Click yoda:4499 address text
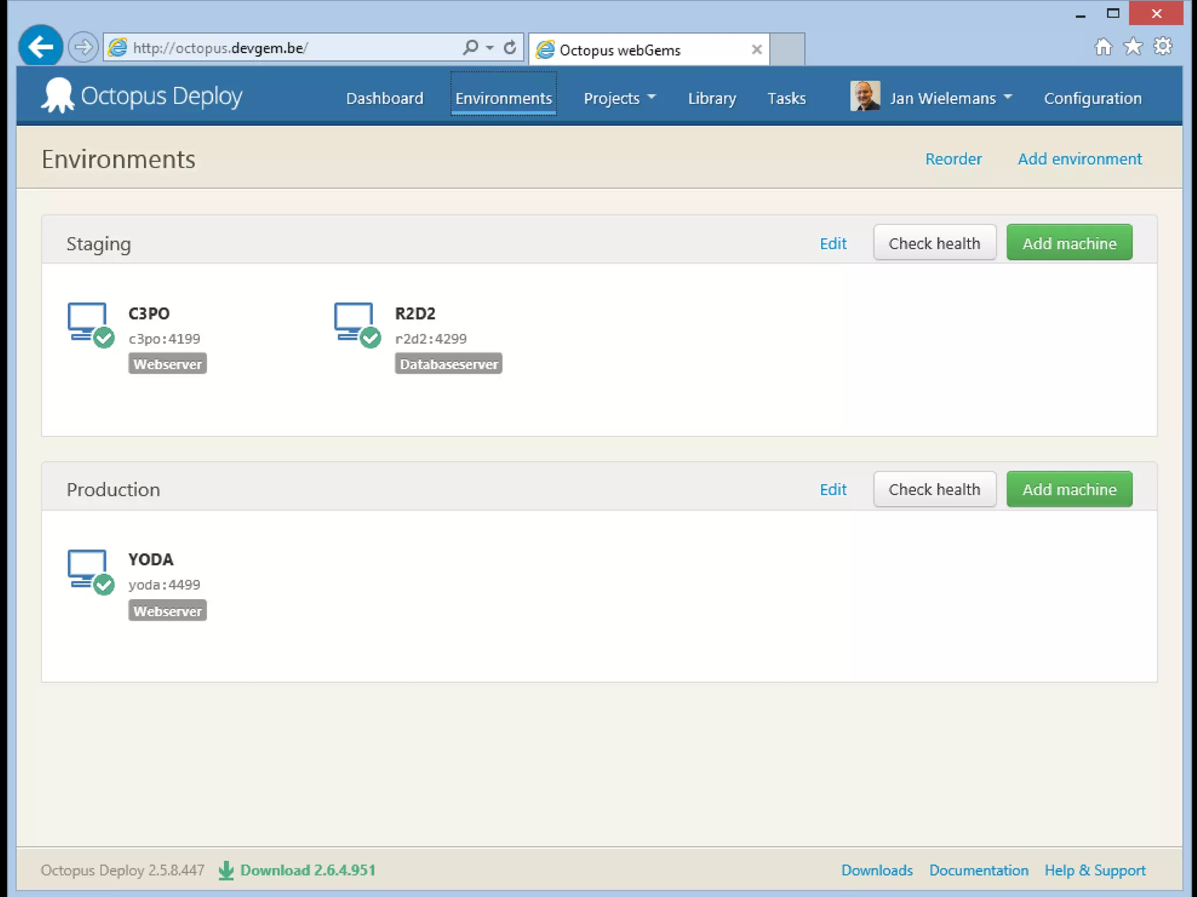Screen dimensions: 1197x897 pos(164,585)
